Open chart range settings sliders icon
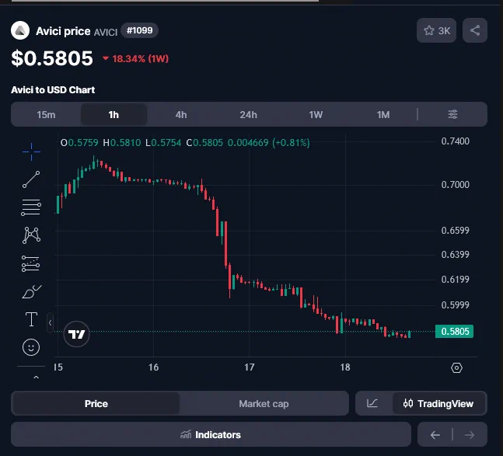503x456 pixels. (x=452, y=114)
